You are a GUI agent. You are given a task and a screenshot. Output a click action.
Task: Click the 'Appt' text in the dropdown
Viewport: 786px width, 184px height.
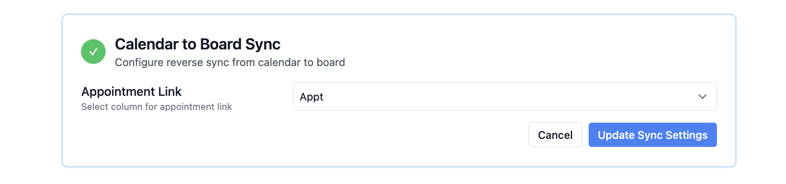pyautogui.click(x=312, y=97)
